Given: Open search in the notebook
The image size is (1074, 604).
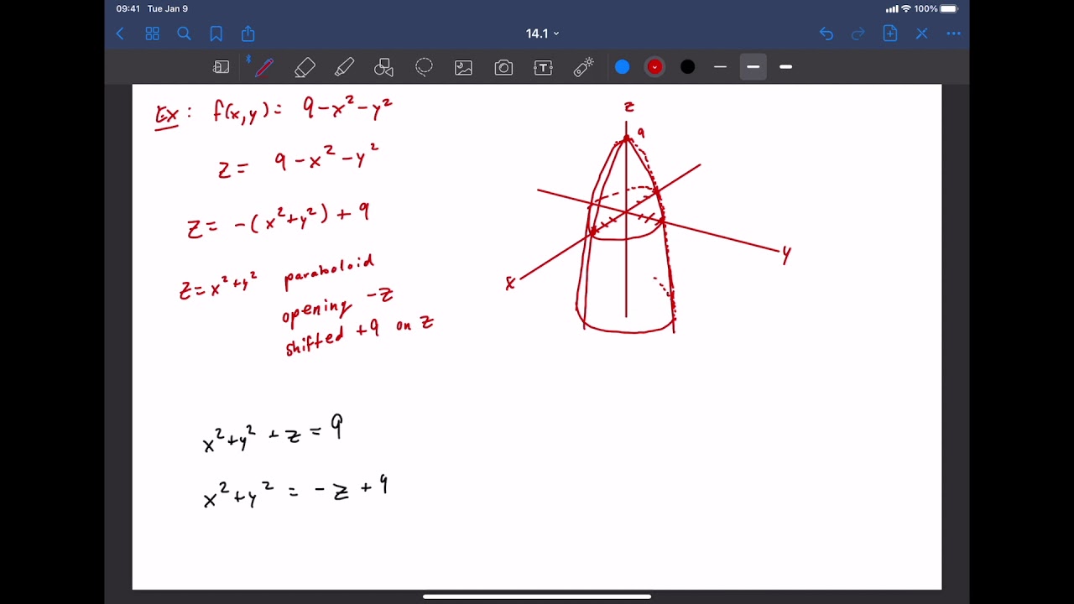Looking at the screenshot, I should [184, 34].
